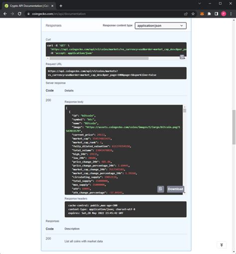Click the cache-control response header

93,206
